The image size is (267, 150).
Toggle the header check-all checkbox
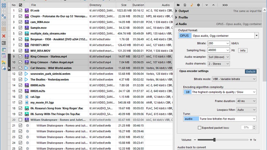[20, 5]
